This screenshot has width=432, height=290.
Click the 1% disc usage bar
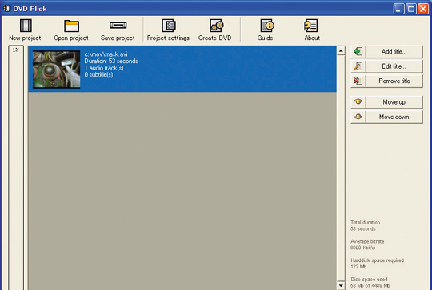pyautogui.click(x=16, y=168)
